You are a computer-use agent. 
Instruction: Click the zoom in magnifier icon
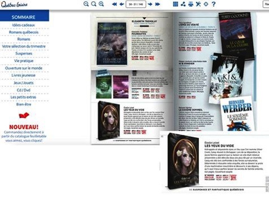point(101,4)
